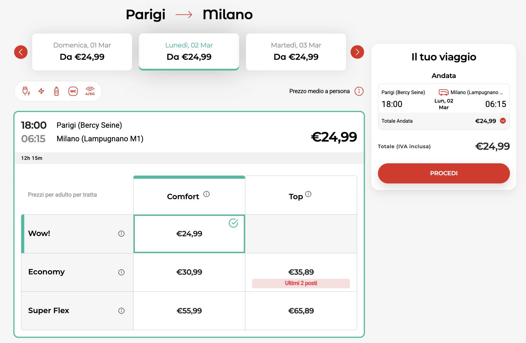526x343 pixels.
Task: Click the 4/5G Wi-Fi amenity icon
Action: (90, 91)
